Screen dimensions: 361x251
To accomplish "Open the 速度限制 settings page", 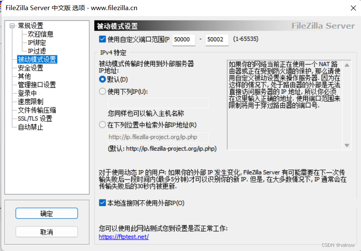I will pyautogui.click(x=30, y=102).
